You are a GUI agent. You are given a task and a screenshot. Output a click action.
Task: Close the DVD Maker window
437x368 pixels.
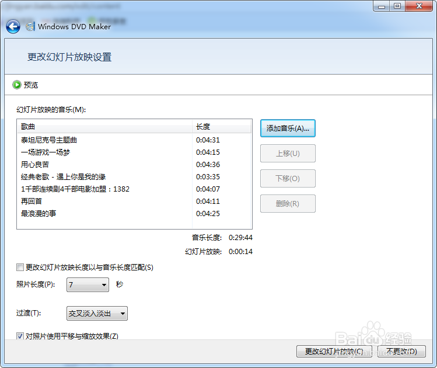[x=419, y=6]
